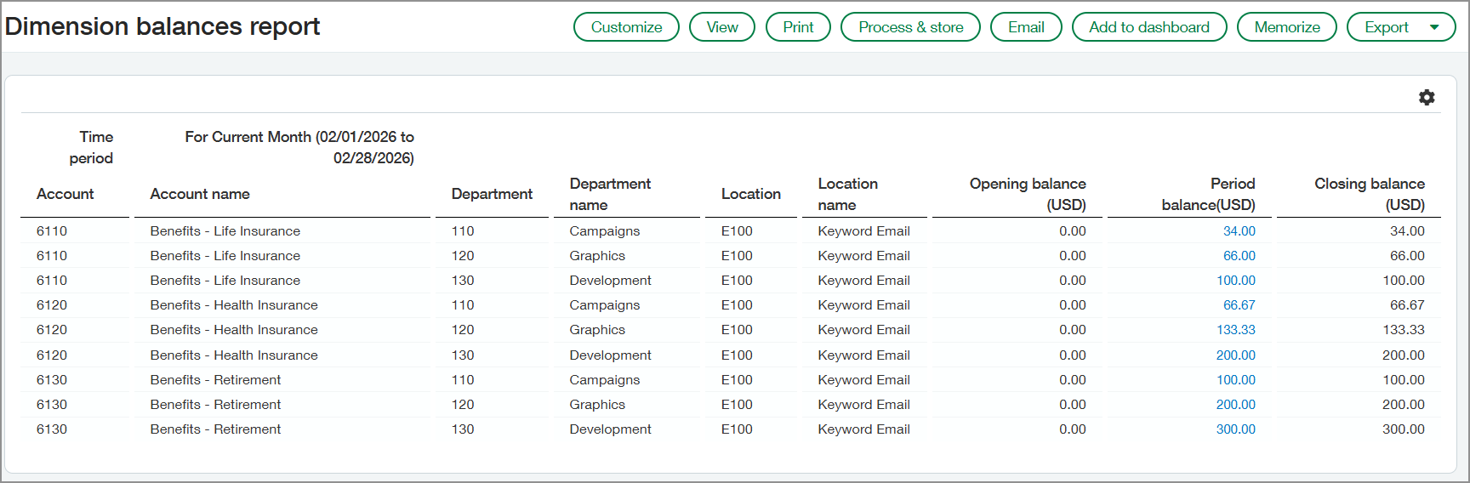Open period balance 300.00 link

(x=1235, y=429)
